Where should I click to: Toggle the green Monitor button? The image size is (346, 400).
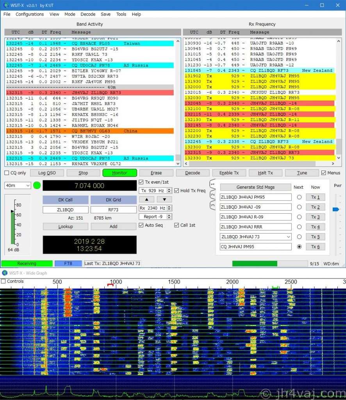[119, 173]
